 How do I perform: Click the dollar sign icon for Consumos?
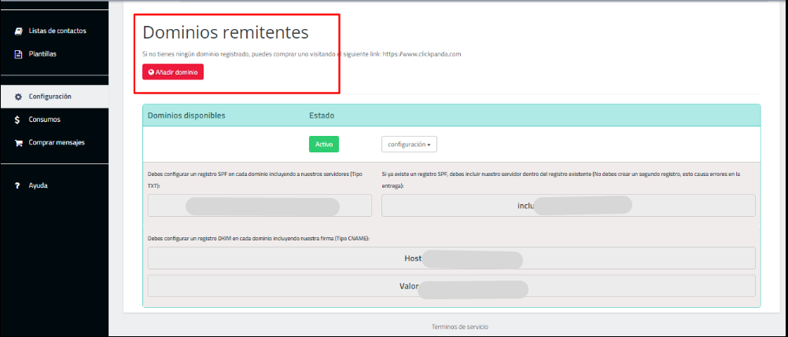(x=19, y=120)
